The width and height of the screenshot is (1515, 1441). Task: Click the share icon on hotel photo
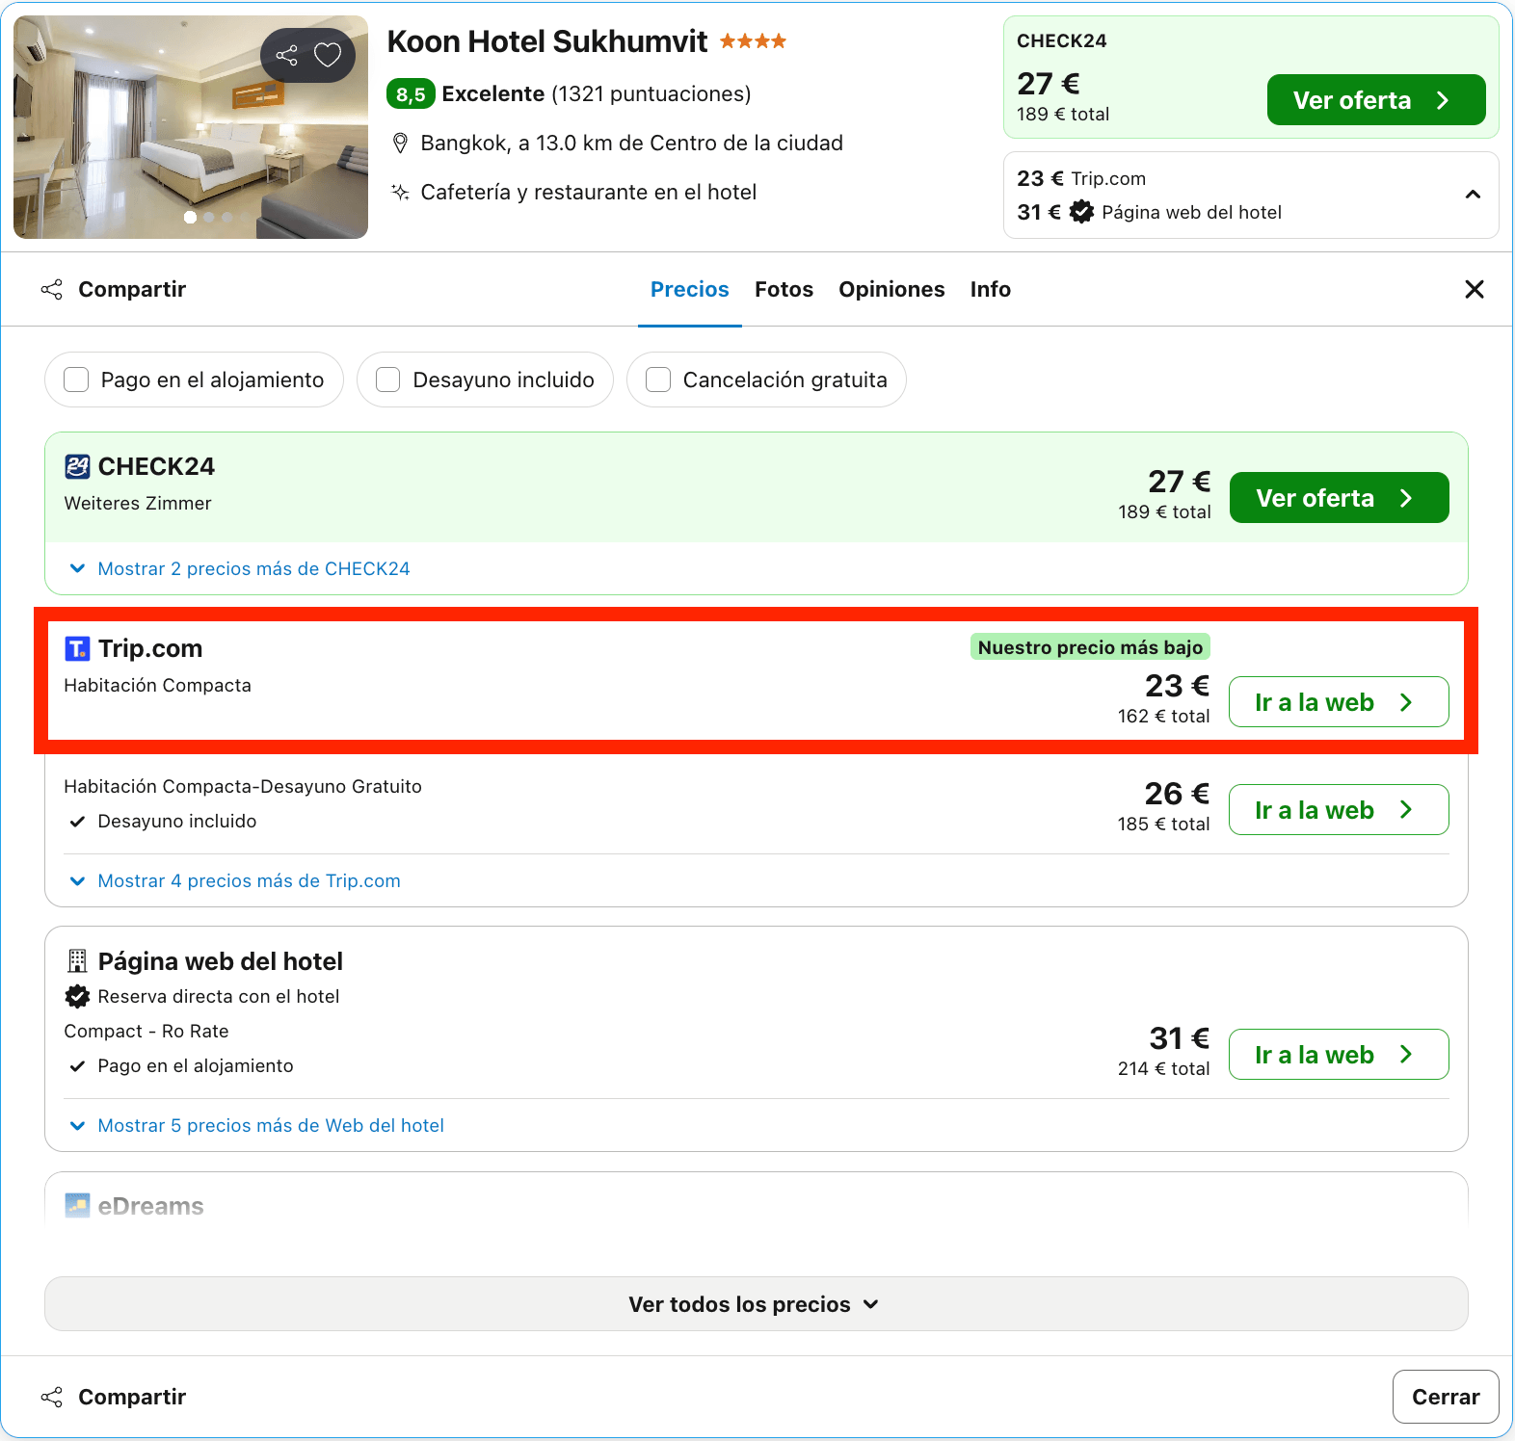[x=286, y=55]
